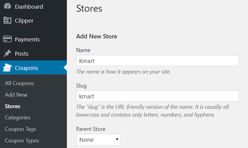The width and height of the screenshot is (248, 148).
Task: Click the Payments credit card icon
Action: click(x=7, y=39)
